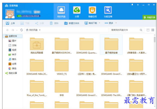This screenshot has width=157, height=109.
Task: Open 我的分享 in sidebar
Action: pyautogui.click(x=11, y=73)
